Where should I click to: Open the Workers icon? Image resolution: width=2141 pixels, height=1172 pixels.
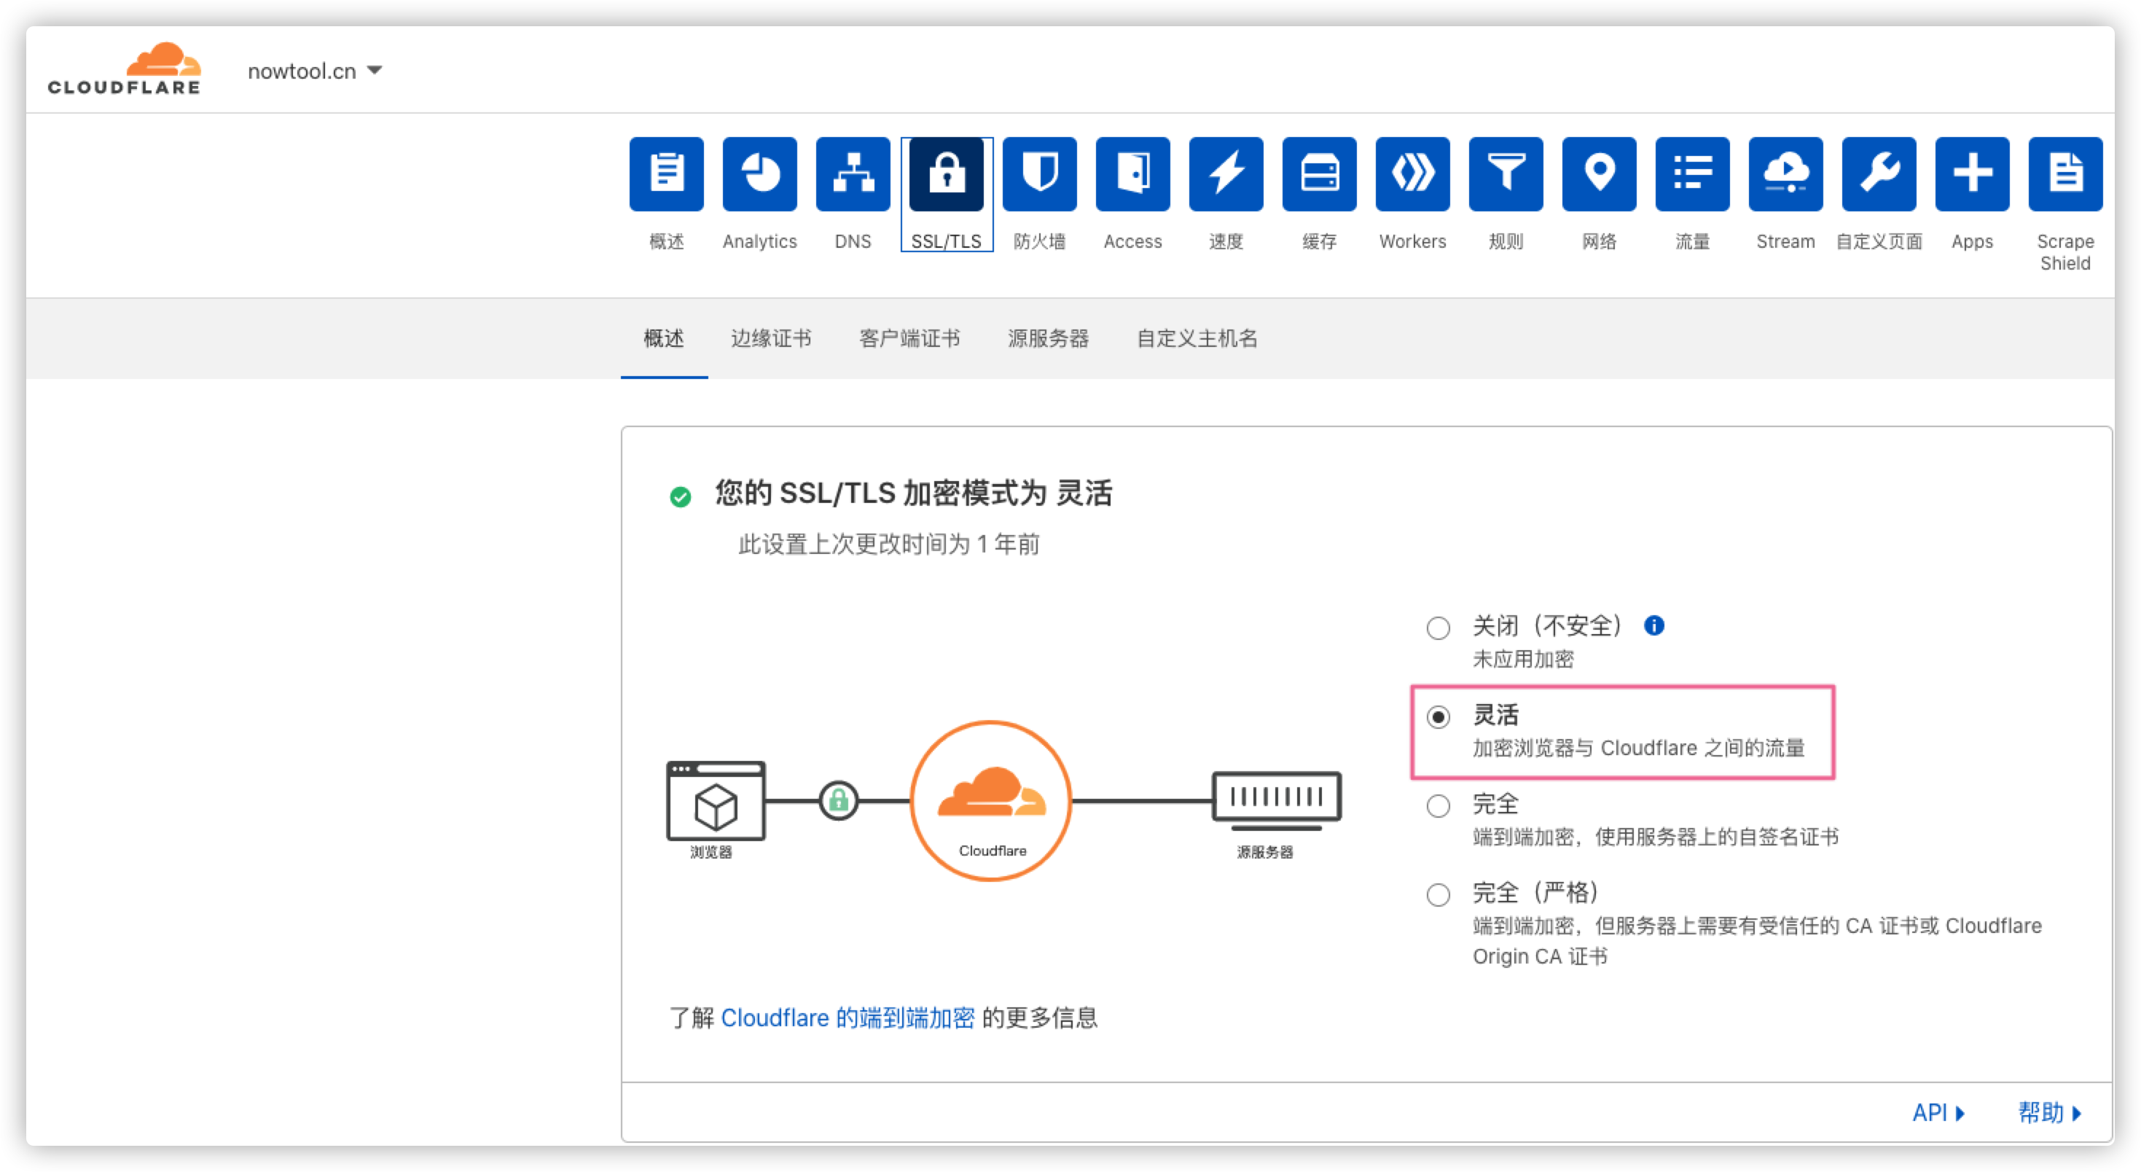[x=1412, y=173]
